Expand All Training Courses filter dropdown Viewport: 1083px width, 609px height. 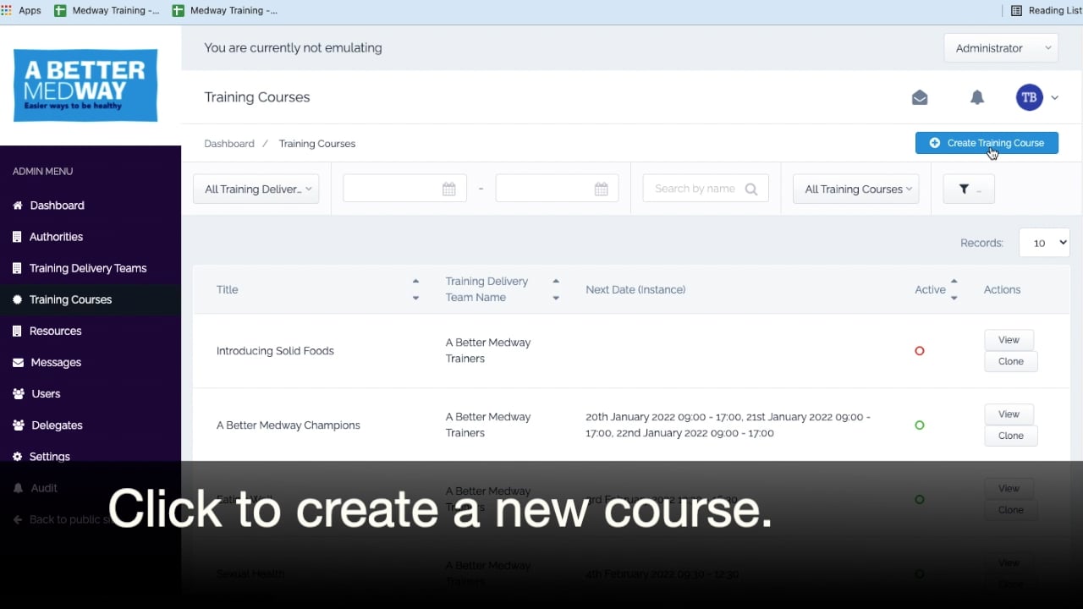(856, 189)
